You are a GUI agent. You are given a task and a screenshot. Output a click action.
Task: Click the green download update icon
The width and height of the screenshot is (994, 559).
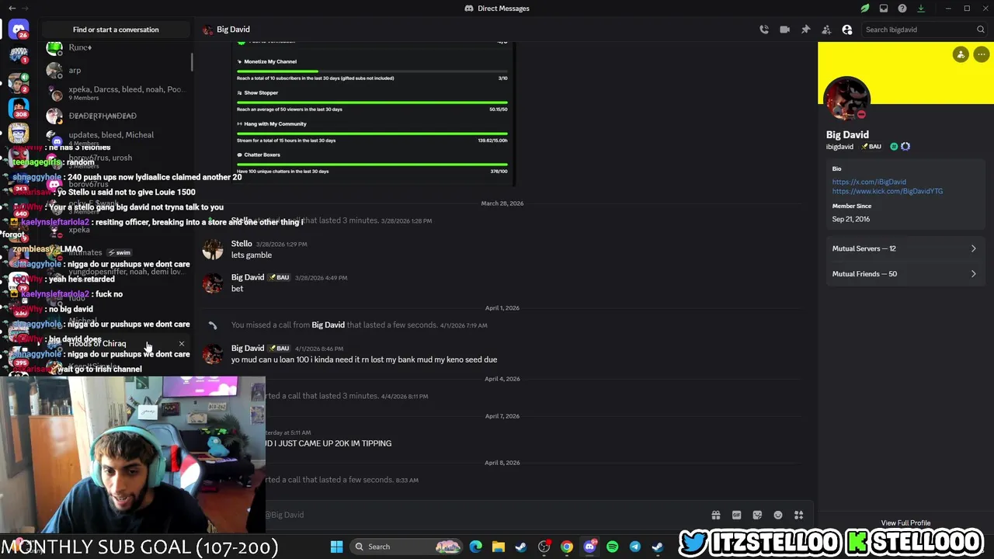point(921,9)
